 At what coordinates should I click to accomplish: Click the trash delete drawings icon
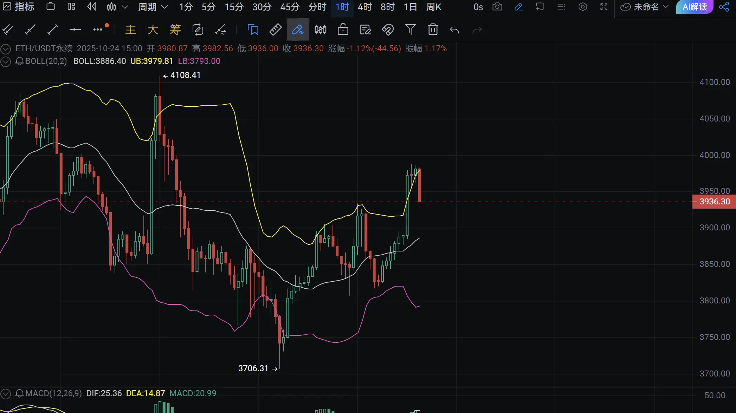433,29
